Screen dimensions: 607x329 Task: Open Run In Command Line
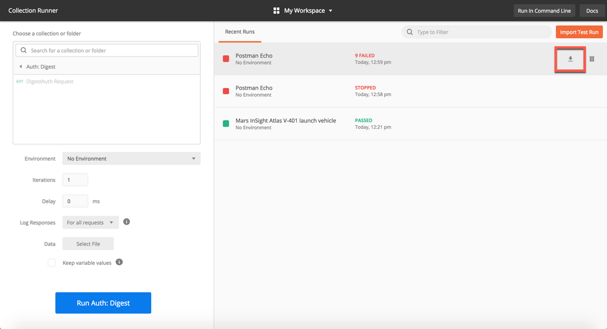pyautogui.click(x=544, y=11)
